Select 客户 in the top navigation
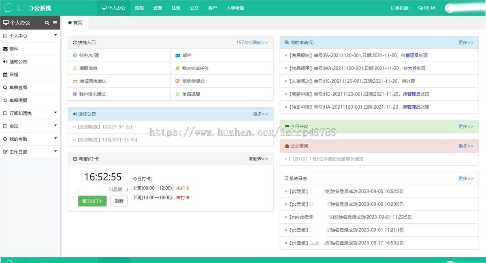 click(212, 8)
